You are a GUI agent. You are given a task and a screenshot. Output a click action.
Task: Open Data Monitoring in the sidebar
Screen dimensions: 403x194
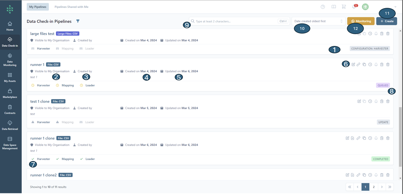[10, 60]
